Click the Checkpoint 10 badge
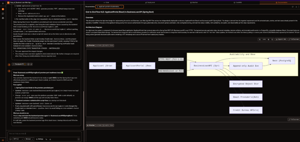This screenshot has width=300, height=142. (19, 64)
